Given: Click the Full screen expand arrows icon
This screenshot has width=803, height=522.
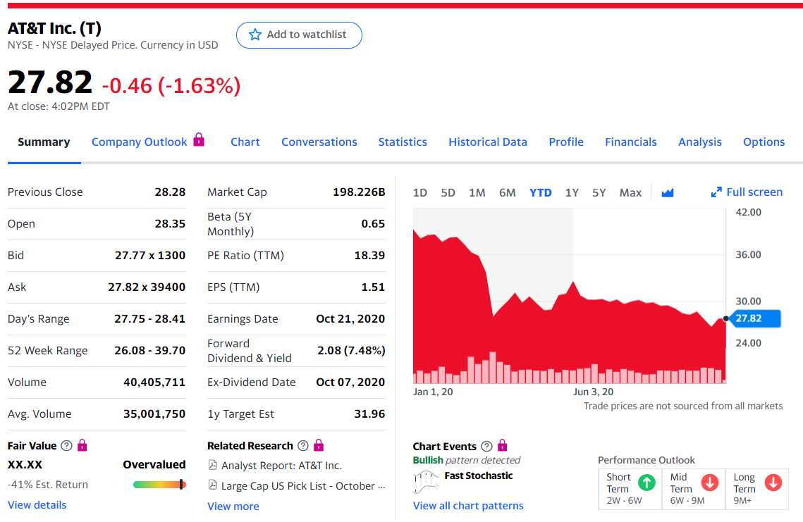Looking at the screenshot, I should [x=716, y=192].
